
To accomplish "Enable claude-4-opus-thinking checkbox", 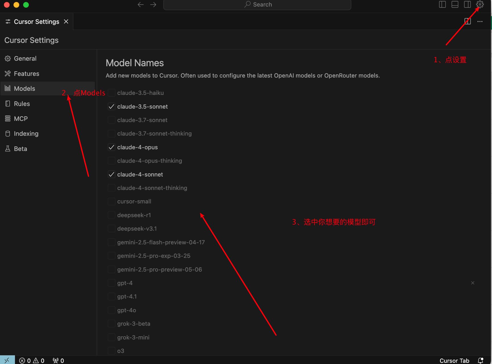I will click(111, 161).
